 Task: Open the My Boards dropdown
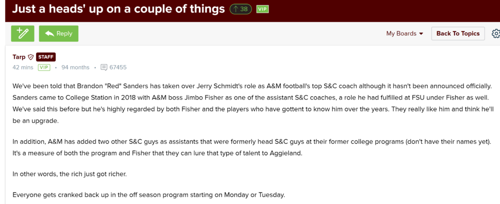click(x=404, y=33)
